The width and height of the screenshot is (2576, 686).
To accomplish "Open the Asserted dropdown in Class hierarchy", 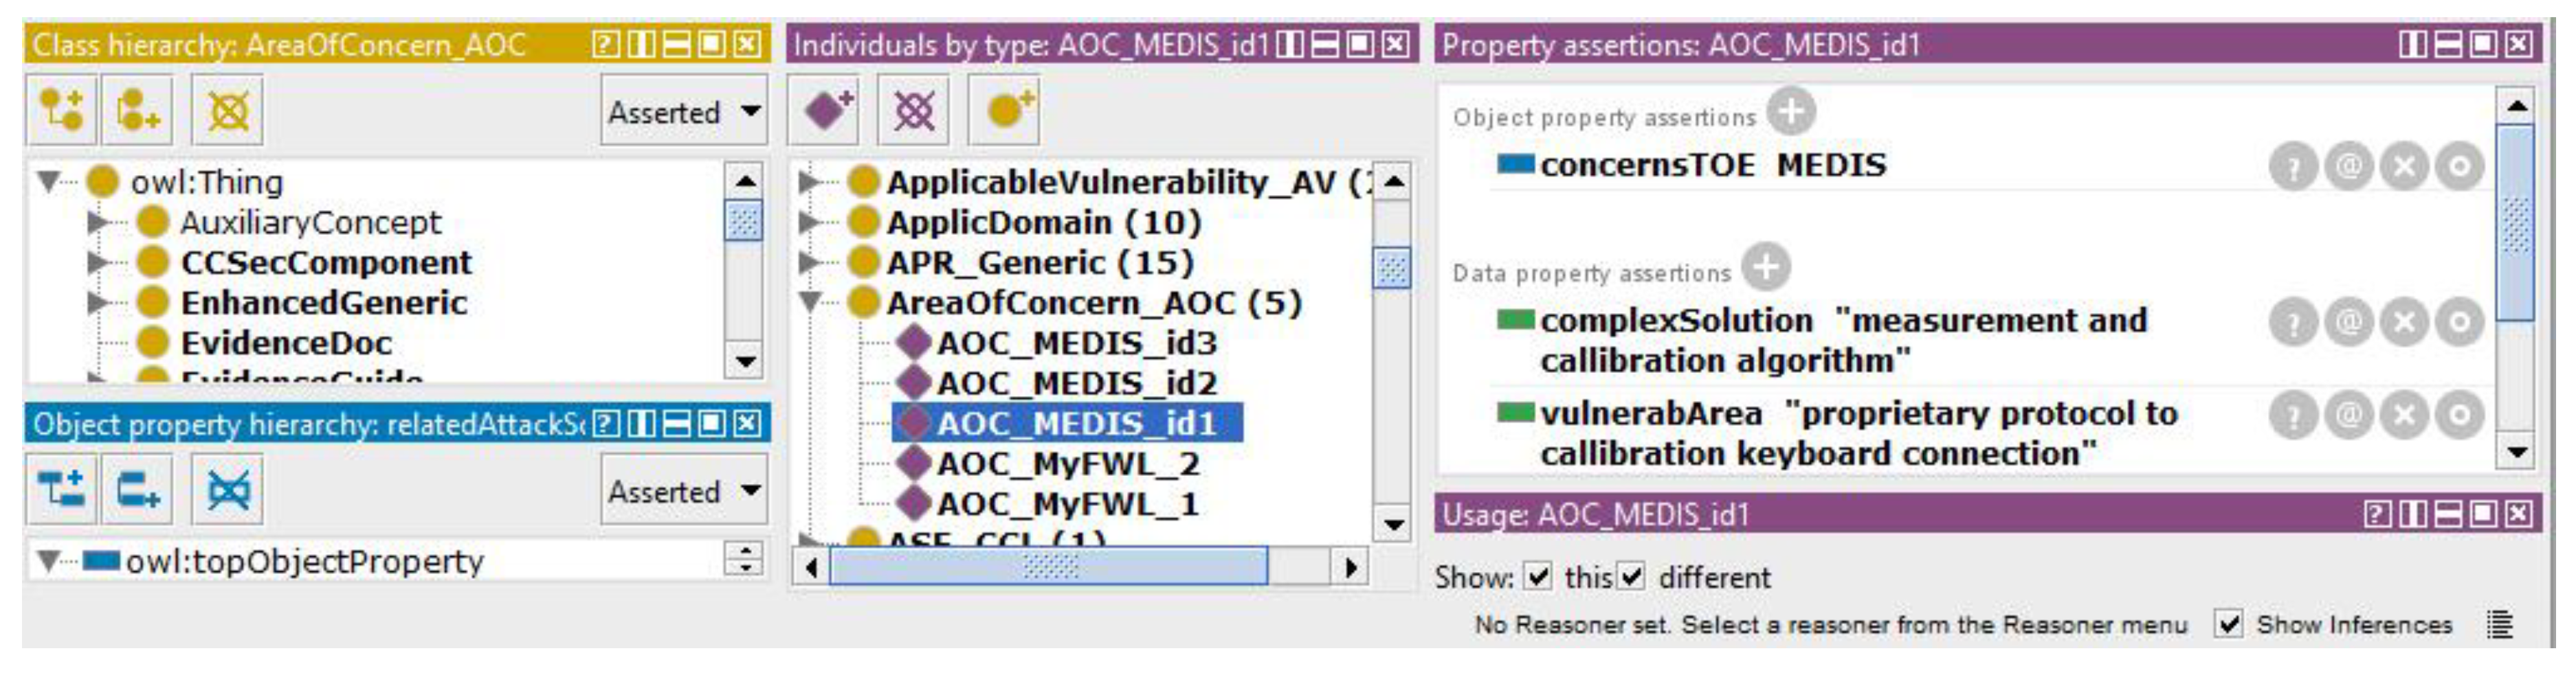I will point(684,112).
